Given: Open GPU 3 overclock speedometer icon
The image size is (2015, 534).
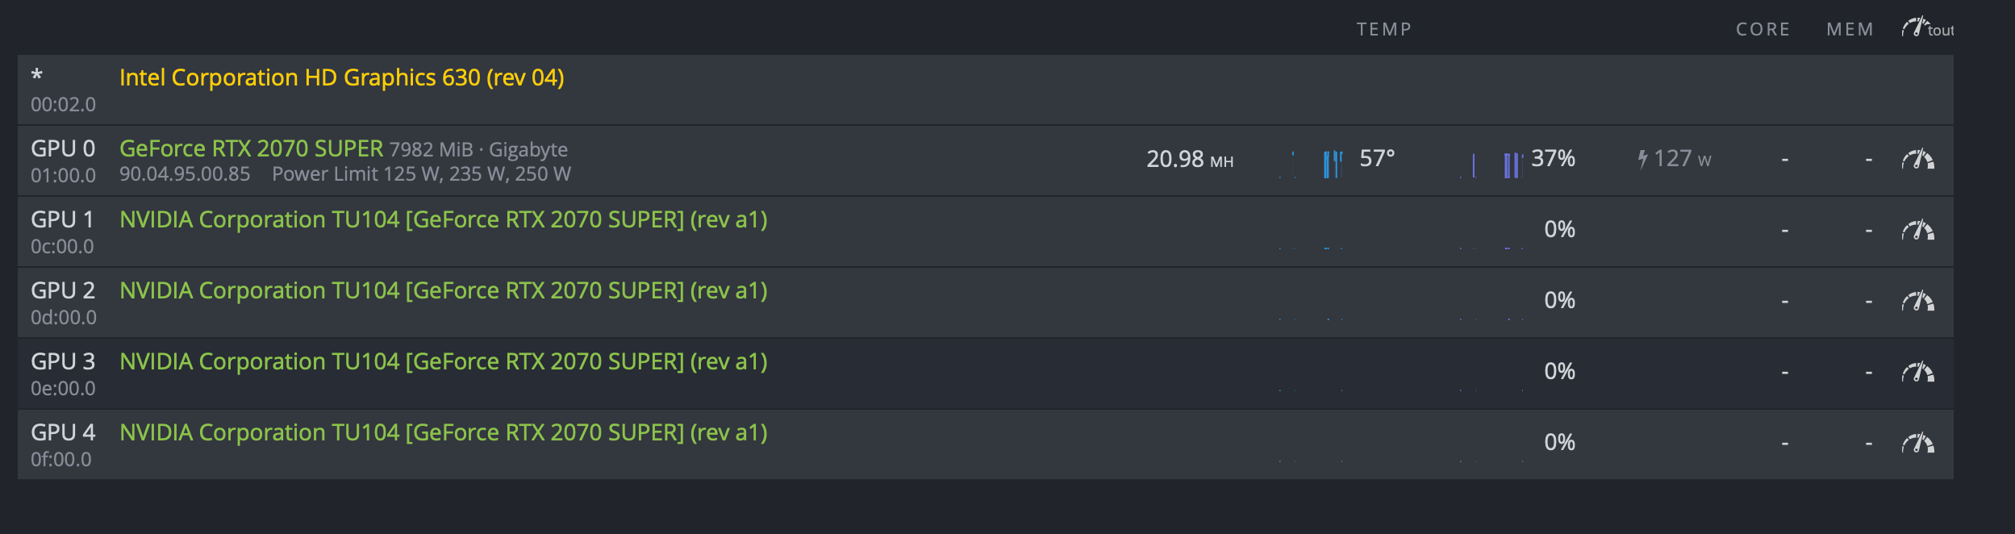Looking at the screenshot, I should coord(1917,373).
